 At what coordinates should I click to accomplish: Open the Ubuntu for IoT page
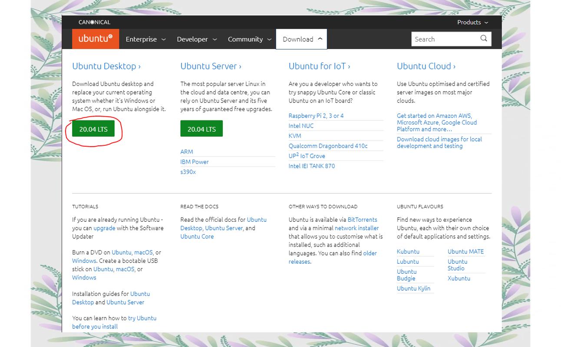click(x=317, y=66)
